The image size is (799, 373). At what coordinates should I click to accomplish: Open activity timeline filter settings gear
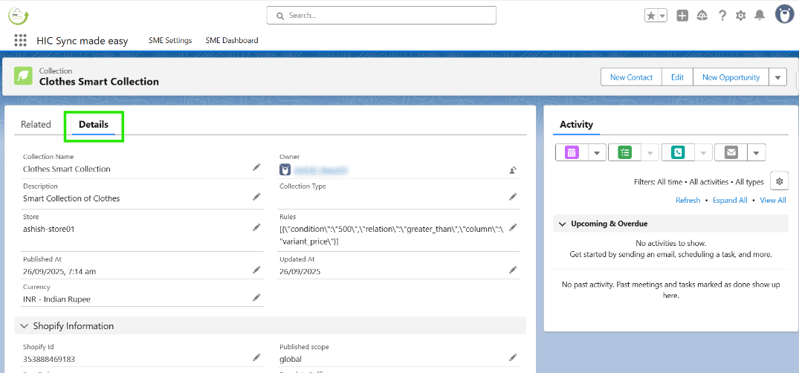[779, 181]
